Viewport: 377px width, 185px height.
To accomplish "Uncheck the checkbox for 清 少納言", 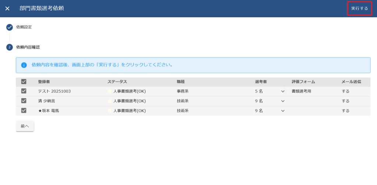I will (24, 101).
